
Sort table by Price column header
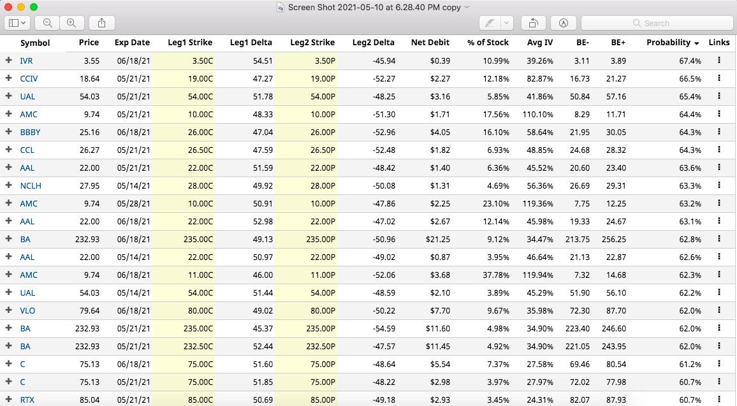tap(89, 42)
